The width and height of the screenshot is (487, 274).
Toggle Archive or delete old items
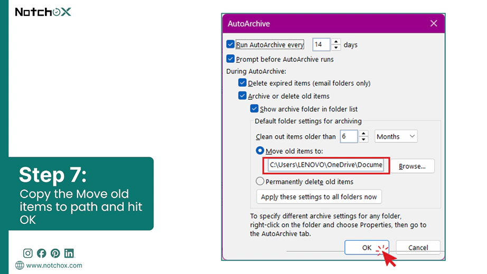(242, 96)
